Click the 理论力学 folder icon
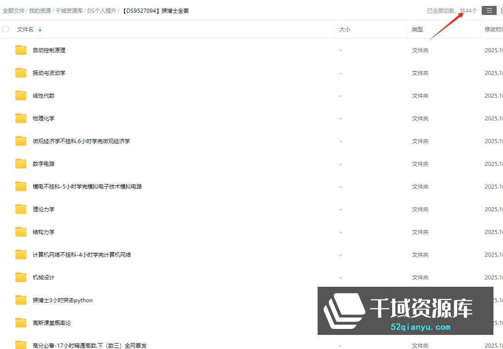The height and width of the screenshot is (349, 503). (21, 209)
